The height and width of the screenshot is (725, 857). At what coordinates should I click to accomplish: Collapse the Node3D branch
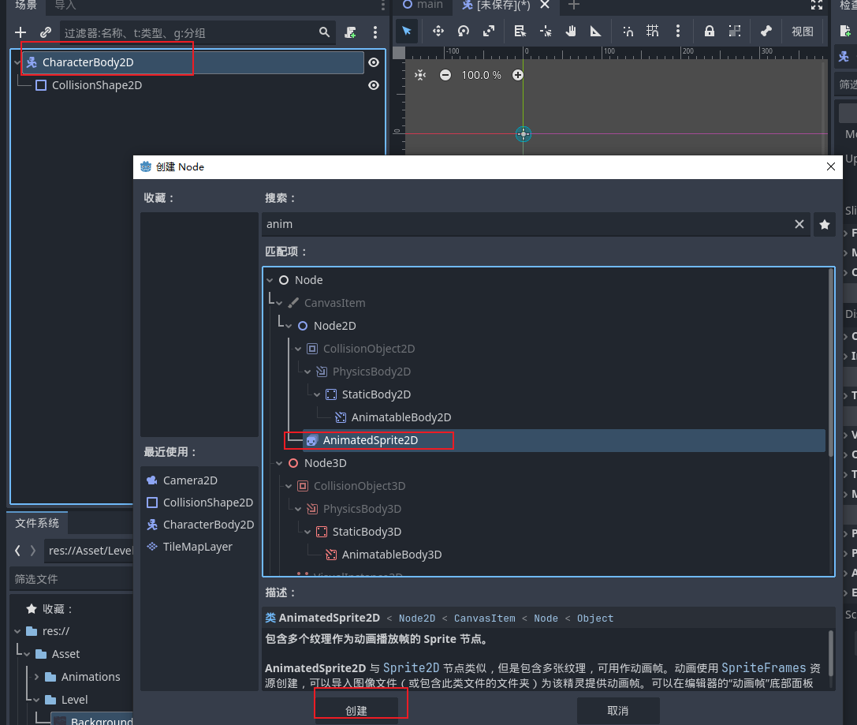point(279,463)
